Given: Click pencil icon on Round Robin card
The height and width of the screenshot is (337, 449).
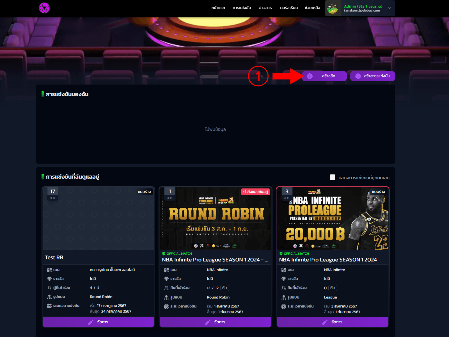Looking at the screenshot, I should (208, 322).
